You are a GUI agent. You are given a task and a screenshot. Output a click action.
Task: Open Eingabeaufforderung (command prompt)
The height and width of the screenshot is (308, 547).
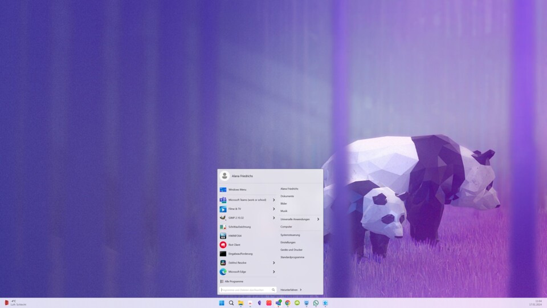[240, 254]
